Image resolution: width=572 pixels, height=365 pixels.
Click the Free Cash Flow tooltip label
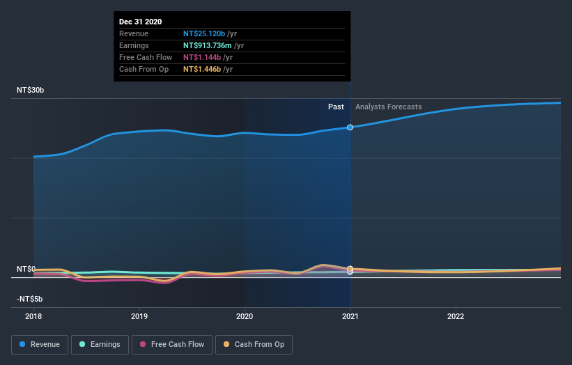pos(146,57)
